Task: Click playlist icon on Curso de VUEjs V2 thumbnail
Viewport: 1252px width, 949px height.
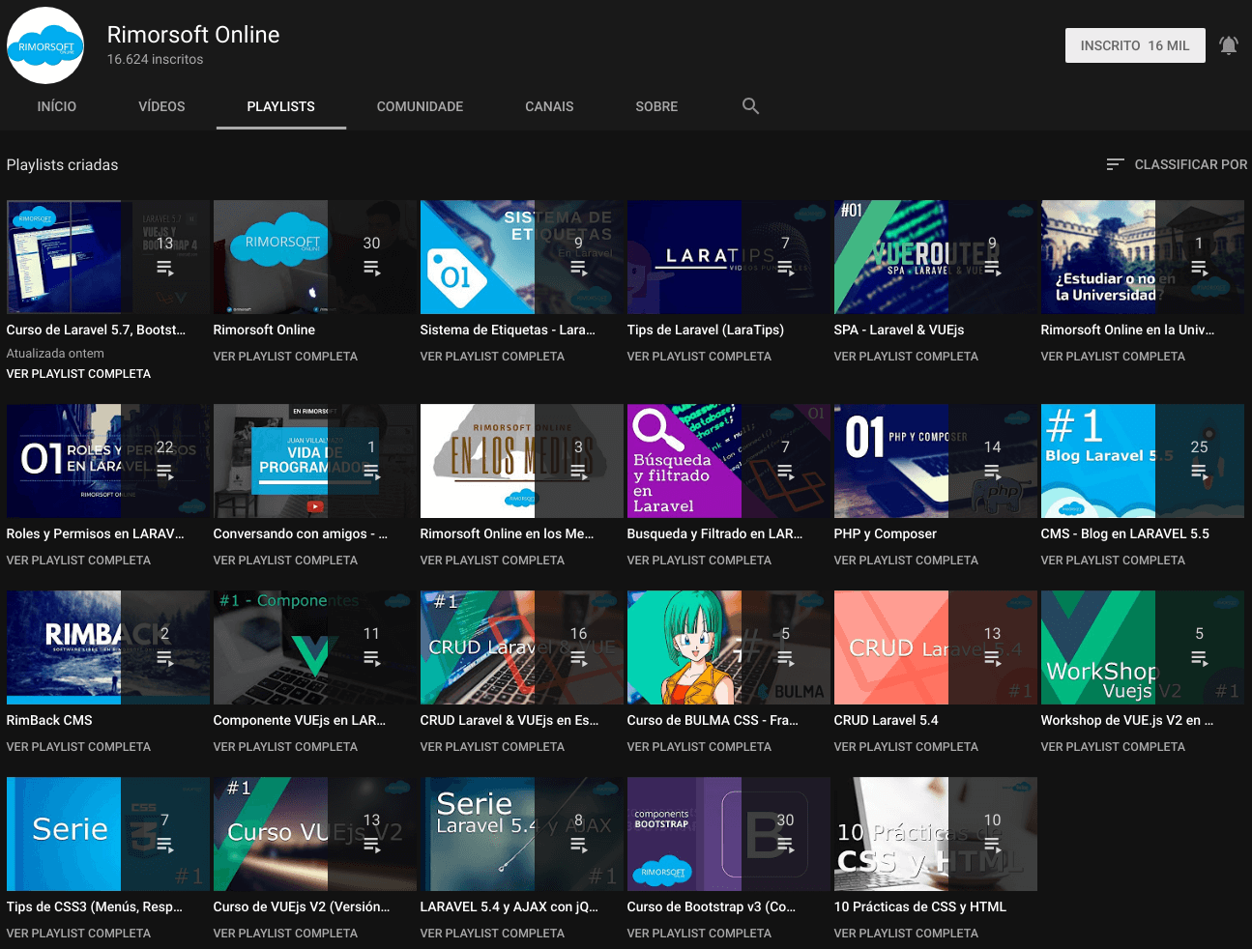Action: pyautogui.click(x=371, y=845)
